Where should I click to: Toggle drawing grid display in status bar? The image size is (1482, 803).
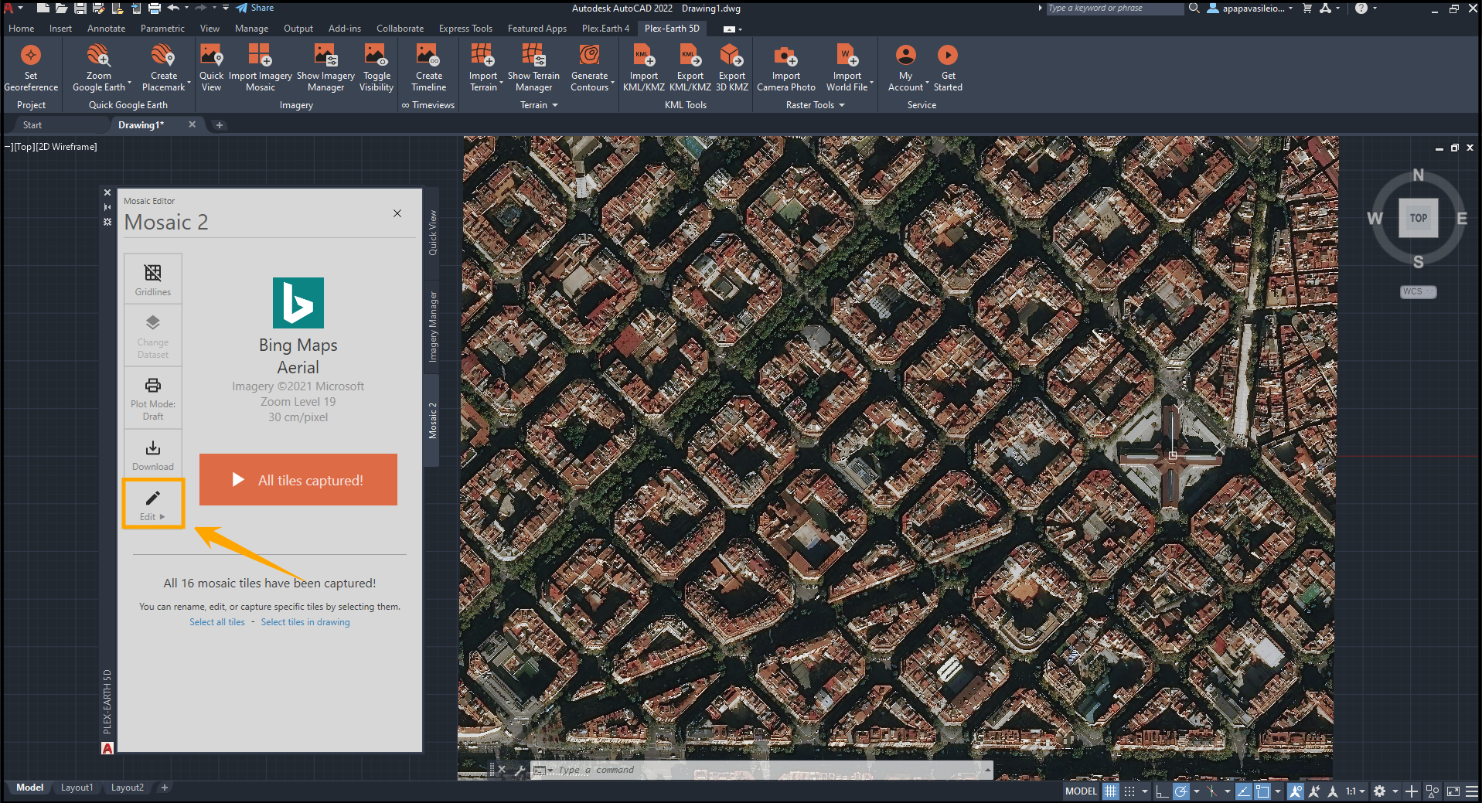click(1110, 791)
